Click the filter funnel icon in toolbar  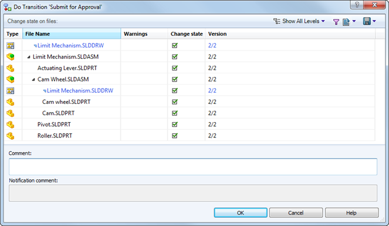click(x=336, y=22)
